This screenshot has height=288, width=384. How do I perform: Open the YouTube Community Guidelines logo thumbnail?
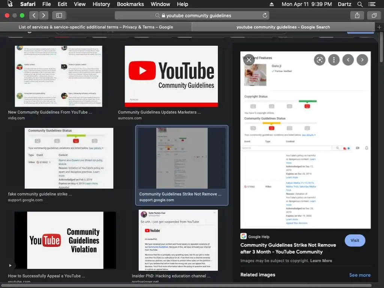pos(171,76)
